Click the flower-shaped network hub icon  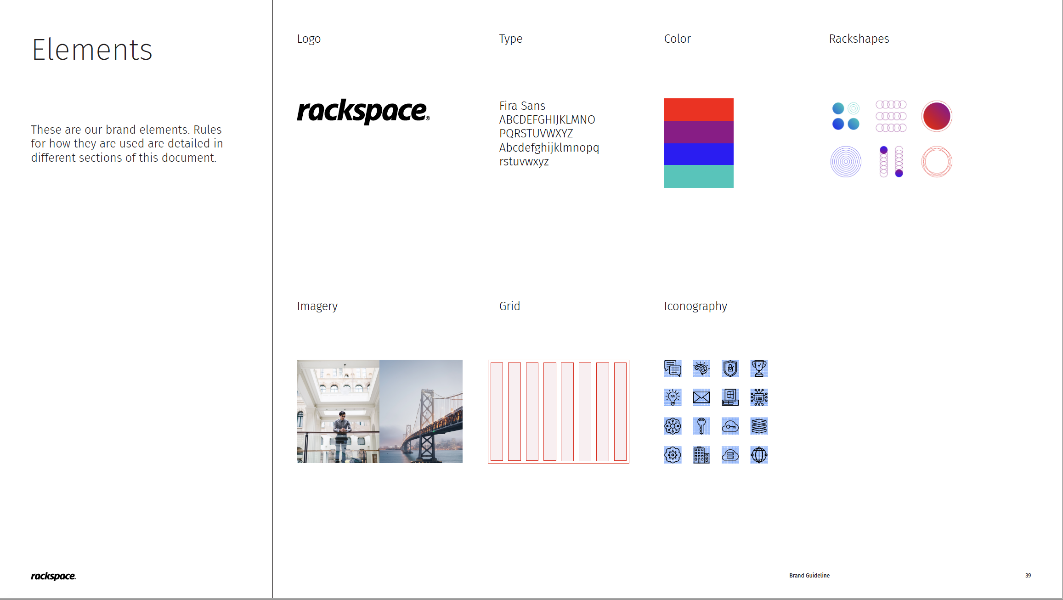tap(673, 426)
